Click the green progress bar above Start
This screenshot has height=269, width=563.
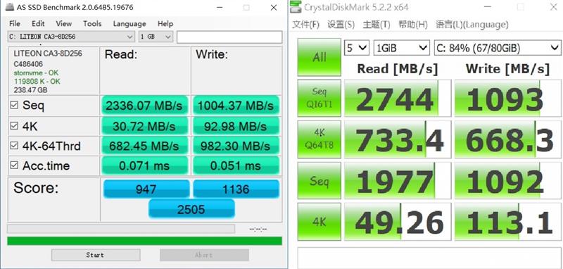[x=144, y=241]
